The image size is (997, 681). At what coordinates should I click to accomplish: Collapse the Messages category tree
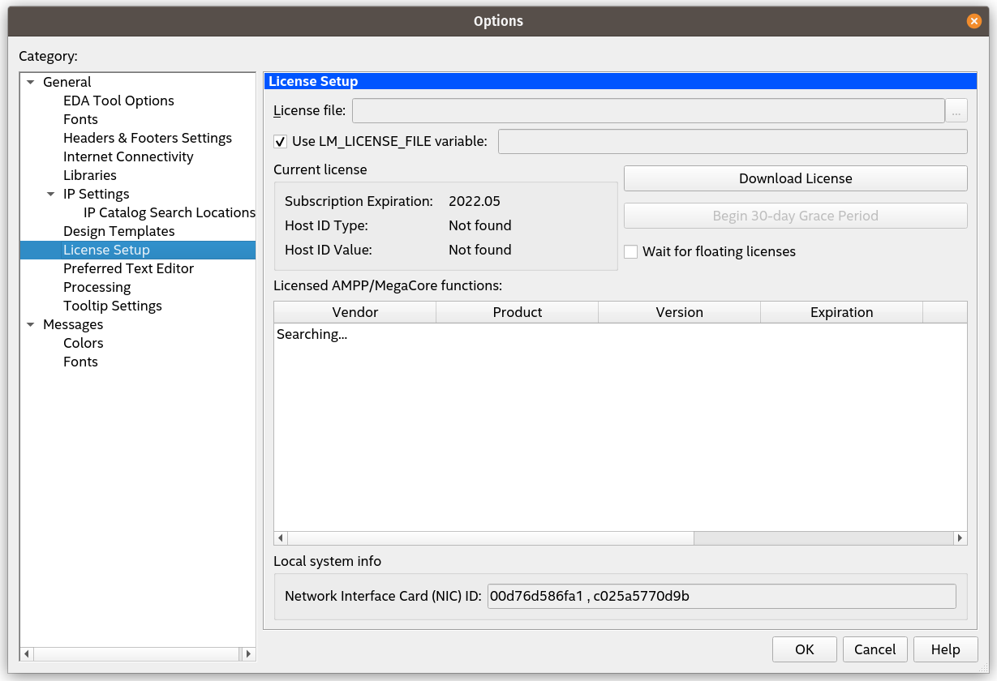point(30,324)
